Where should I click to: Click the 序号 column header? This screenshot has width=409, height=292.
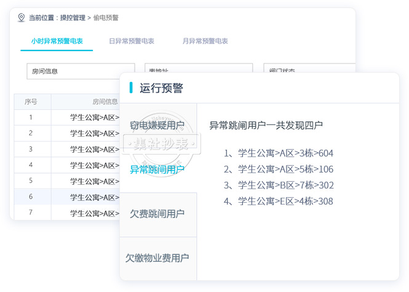[x=31, y=102]
